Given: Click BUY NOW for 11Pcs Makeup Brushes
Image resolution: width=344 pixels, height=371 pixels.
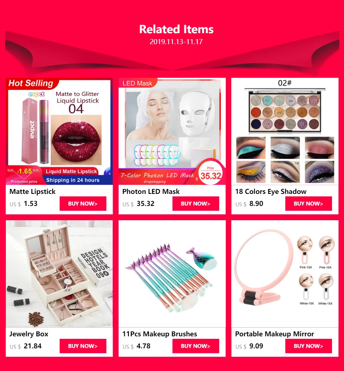Looking at the screenshot, I should 196,346.
